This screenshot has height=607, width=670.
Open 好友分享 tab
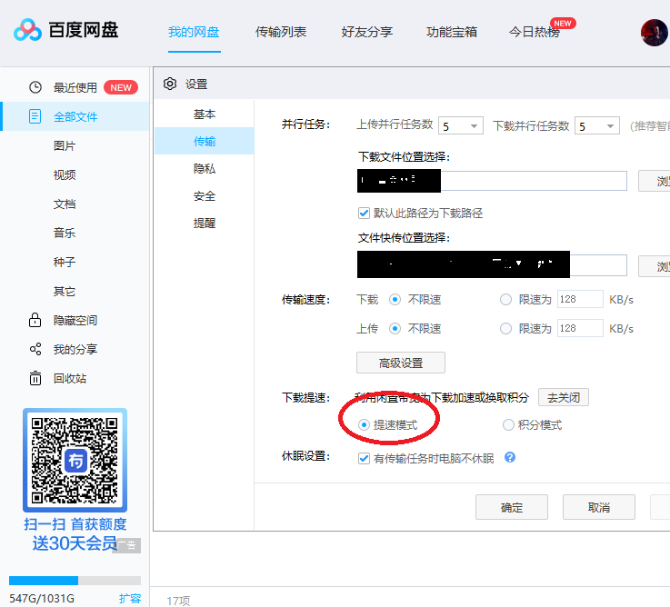(366, 32)
